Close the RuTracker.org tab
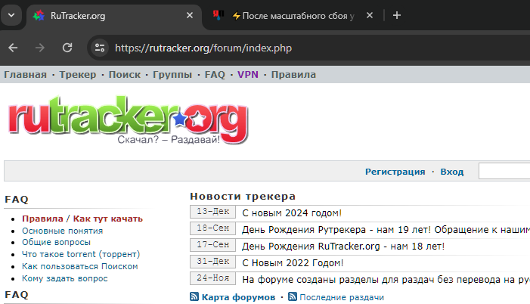The image size is (530, 304). click(x=190, y=15)
